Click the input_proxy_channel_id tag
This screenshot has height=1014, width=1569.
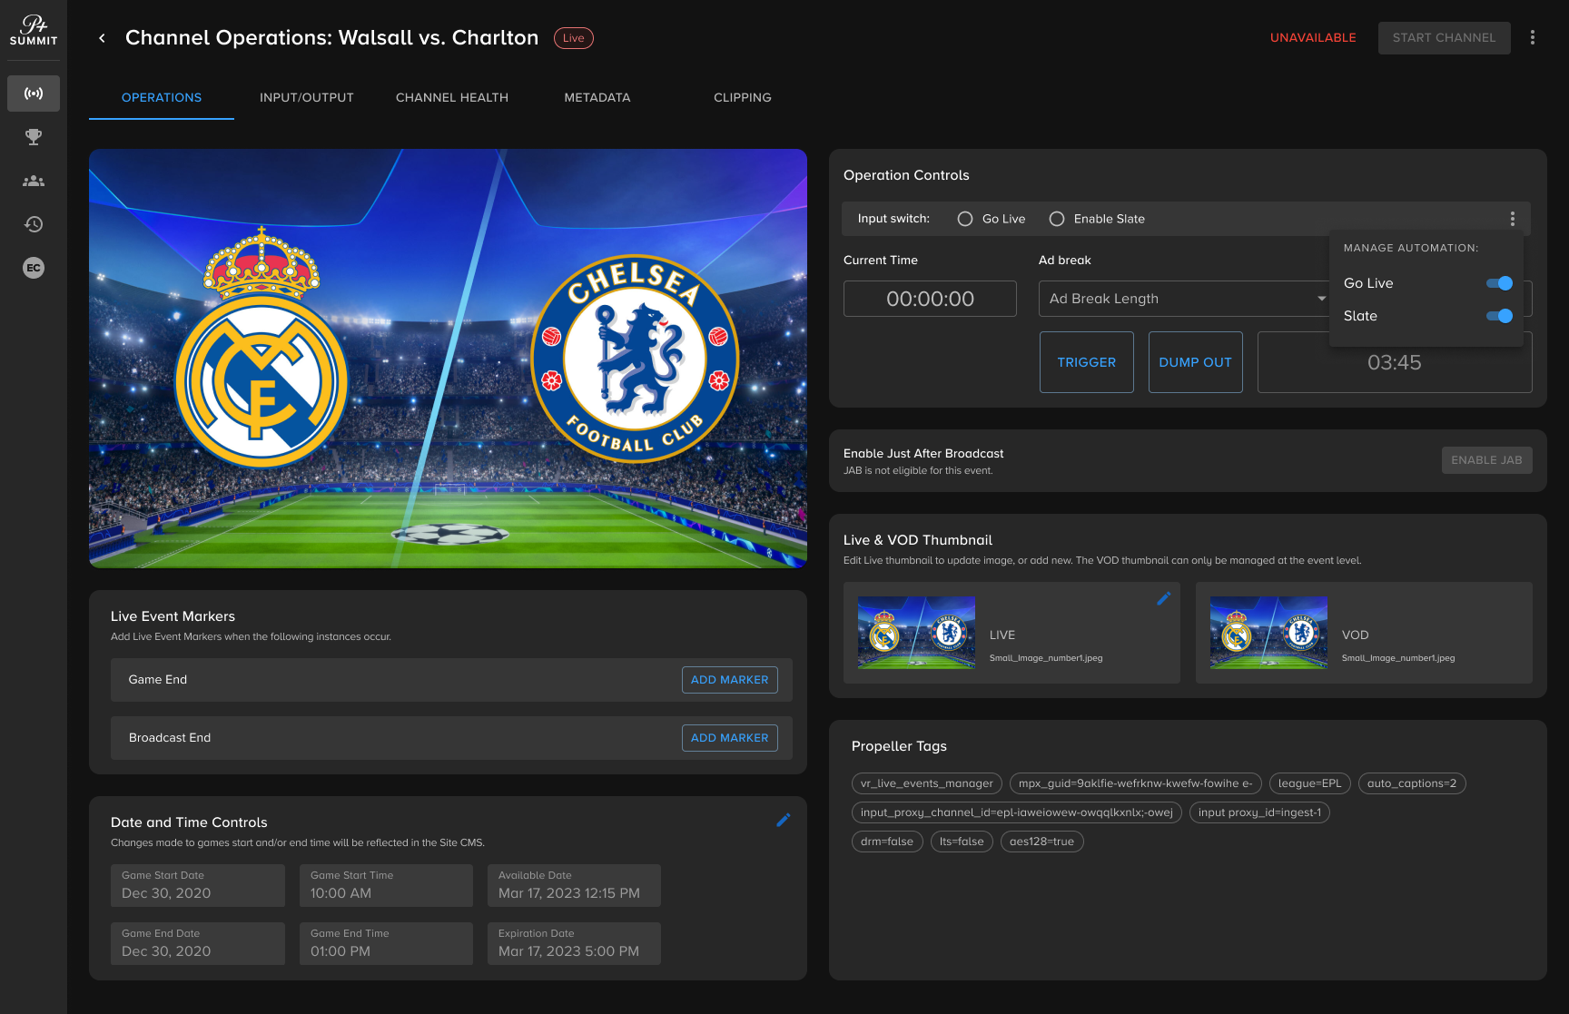tap(1017, 812)
